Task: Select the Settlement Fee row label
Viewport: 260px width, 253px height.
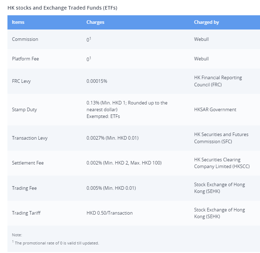Action: (28, 163)
